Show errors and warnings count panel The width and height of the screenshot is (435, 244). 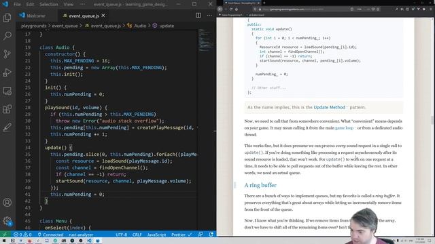22,235
